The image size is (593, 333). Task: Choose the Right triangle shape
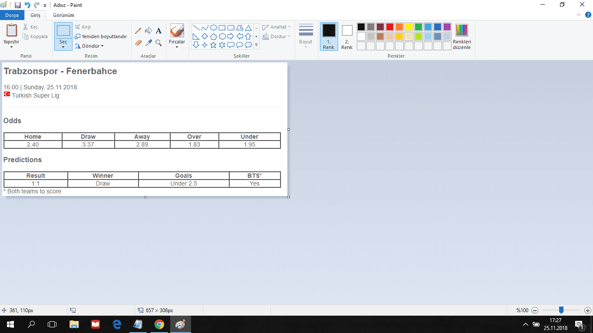point(196,36)
